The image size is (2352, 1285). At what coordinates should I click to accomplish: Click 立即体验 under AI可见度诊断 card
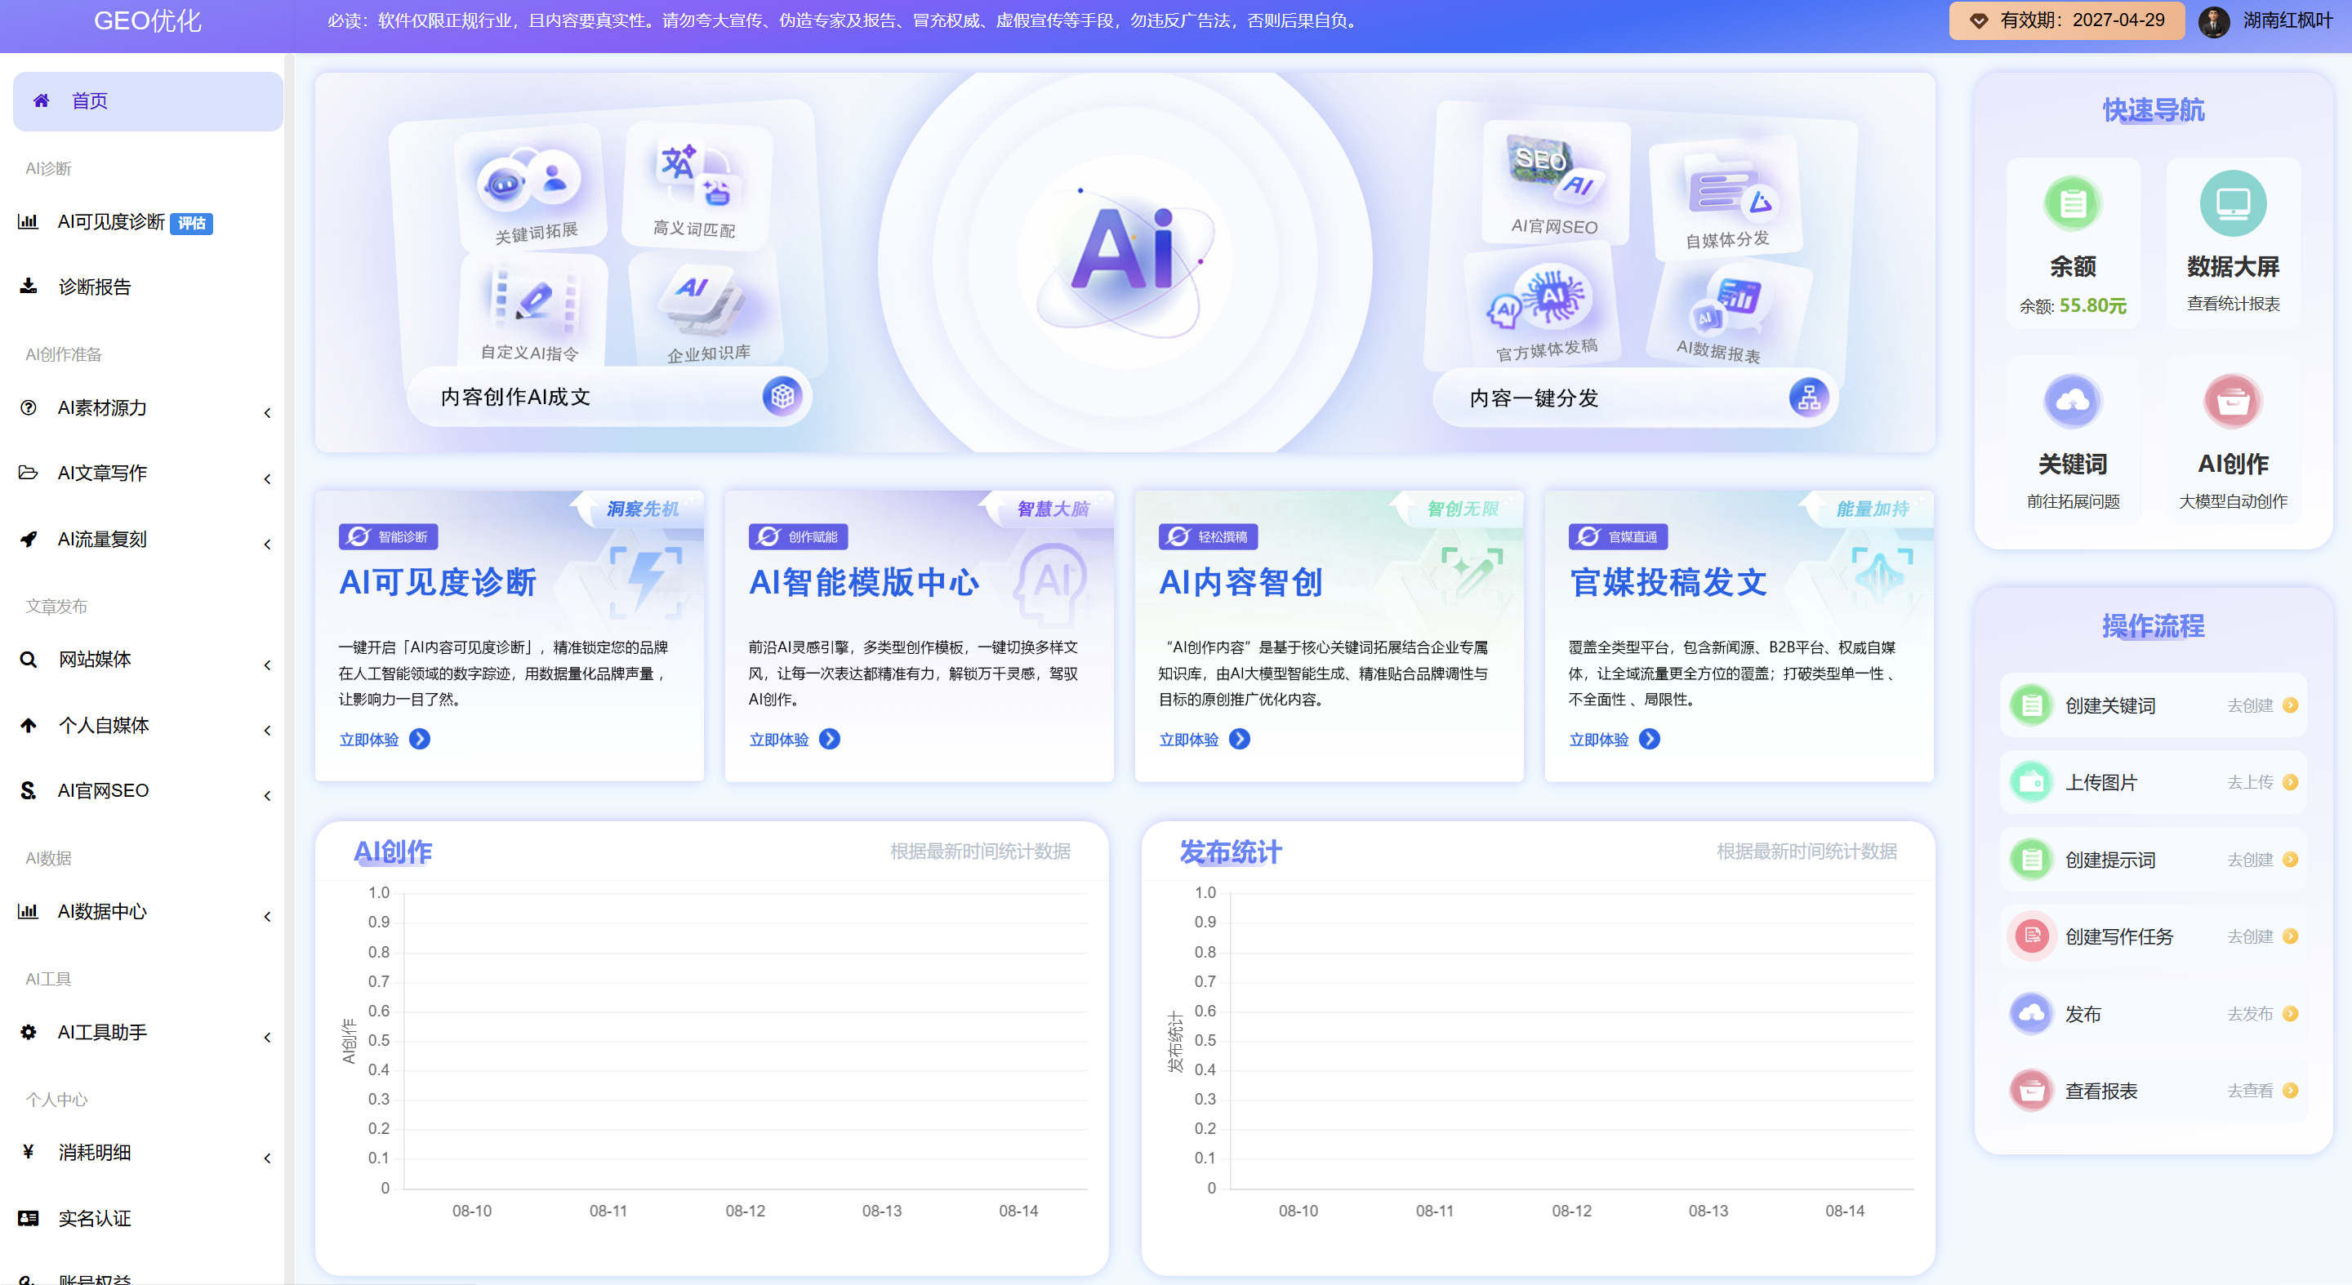click(x=385, y=739)
